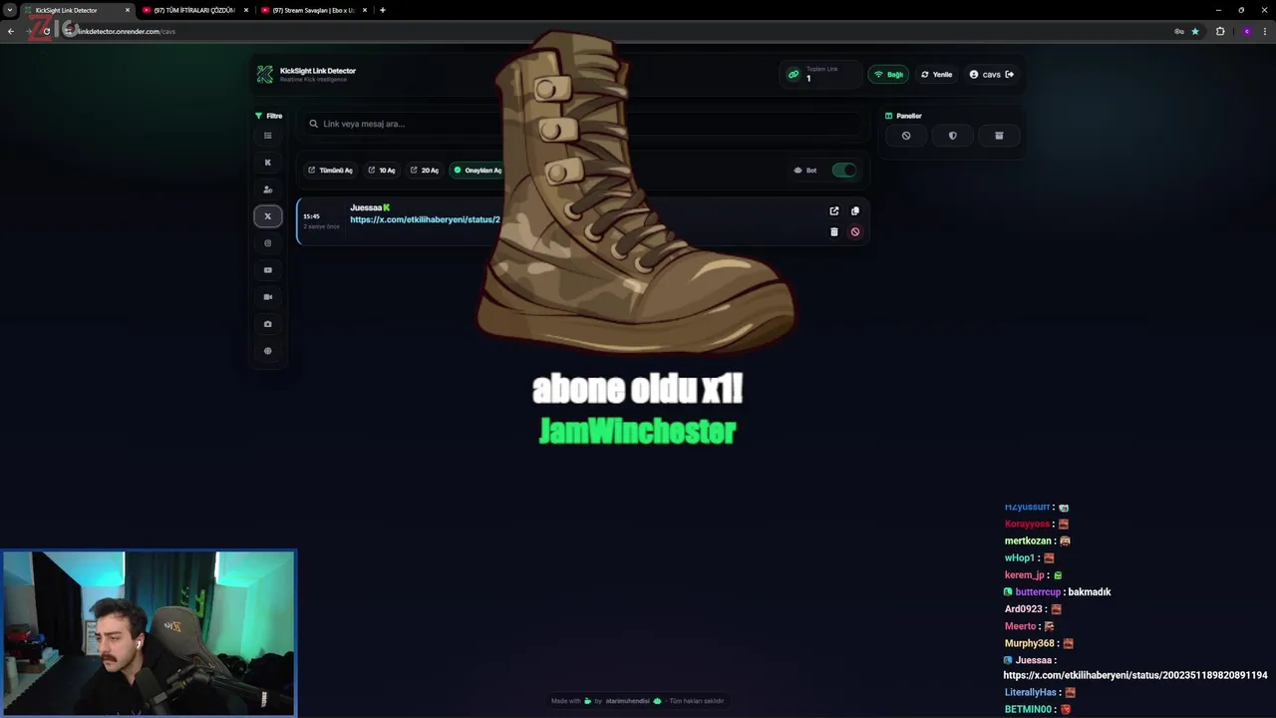Close the 'Stream Savaşları' browser tab
The image size is (1276, 718).
point(365,10)
